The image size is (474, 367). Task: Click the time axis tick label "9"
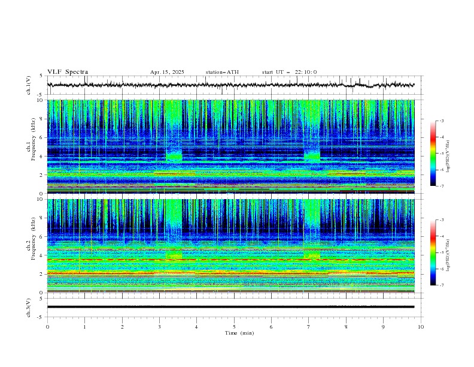[383, 327]
